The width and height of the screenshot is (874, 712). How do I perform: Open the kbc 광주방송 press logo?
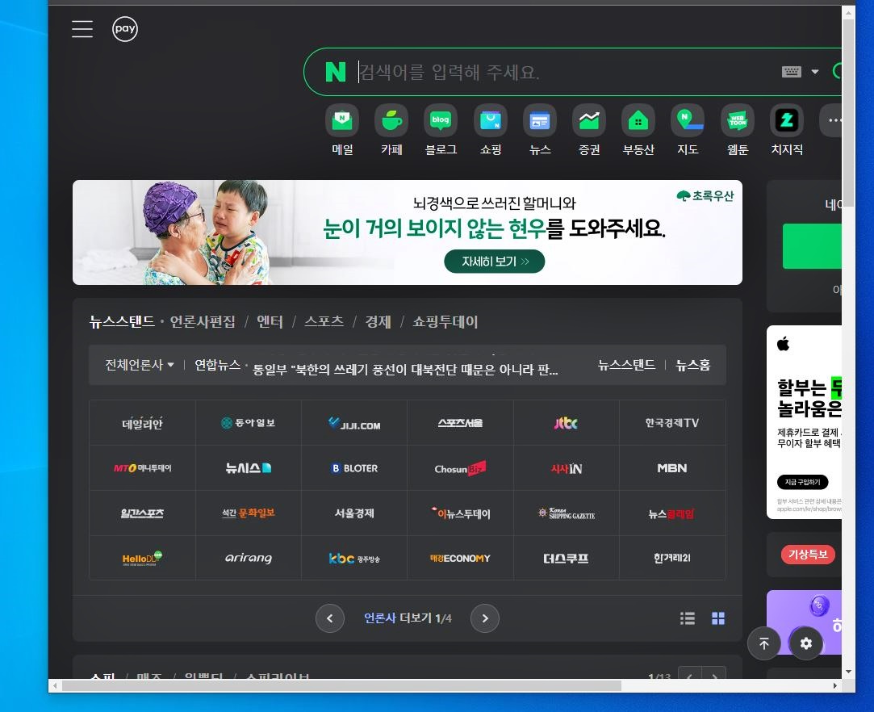point(354,558)
